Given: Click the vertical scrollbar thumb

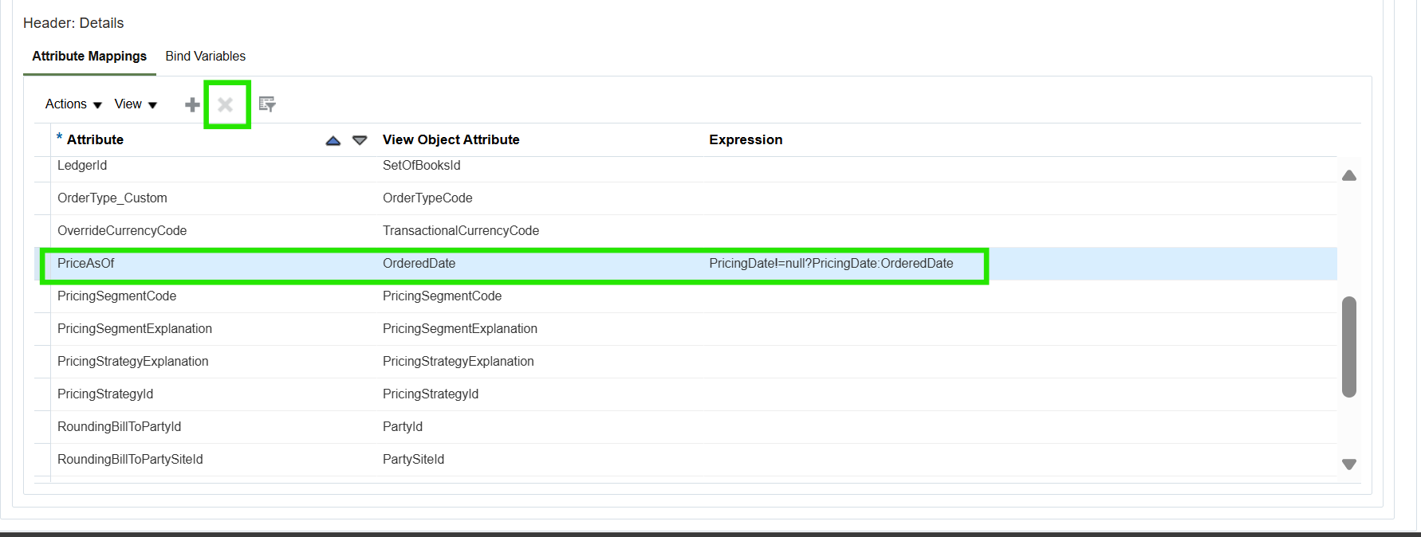Looking at the screenshot, I should (x=1349, y=347).
